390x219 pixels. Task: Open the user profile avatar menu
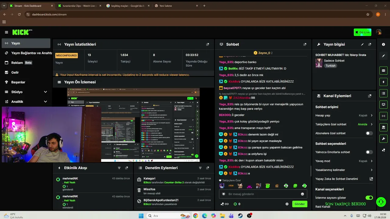pos(379,32)
